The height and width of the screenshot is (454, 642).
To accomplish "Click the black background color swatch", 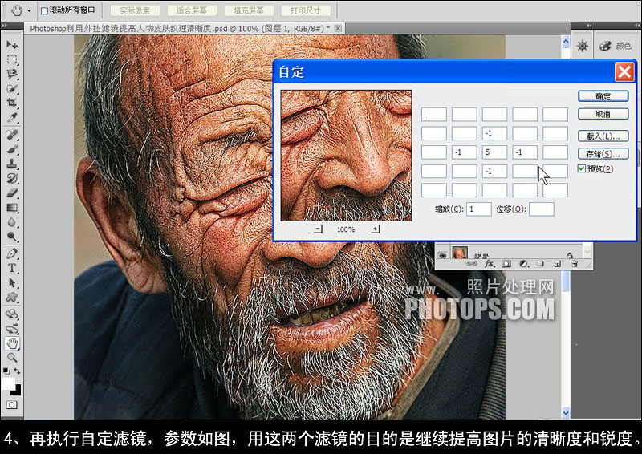I will [17, 391].
